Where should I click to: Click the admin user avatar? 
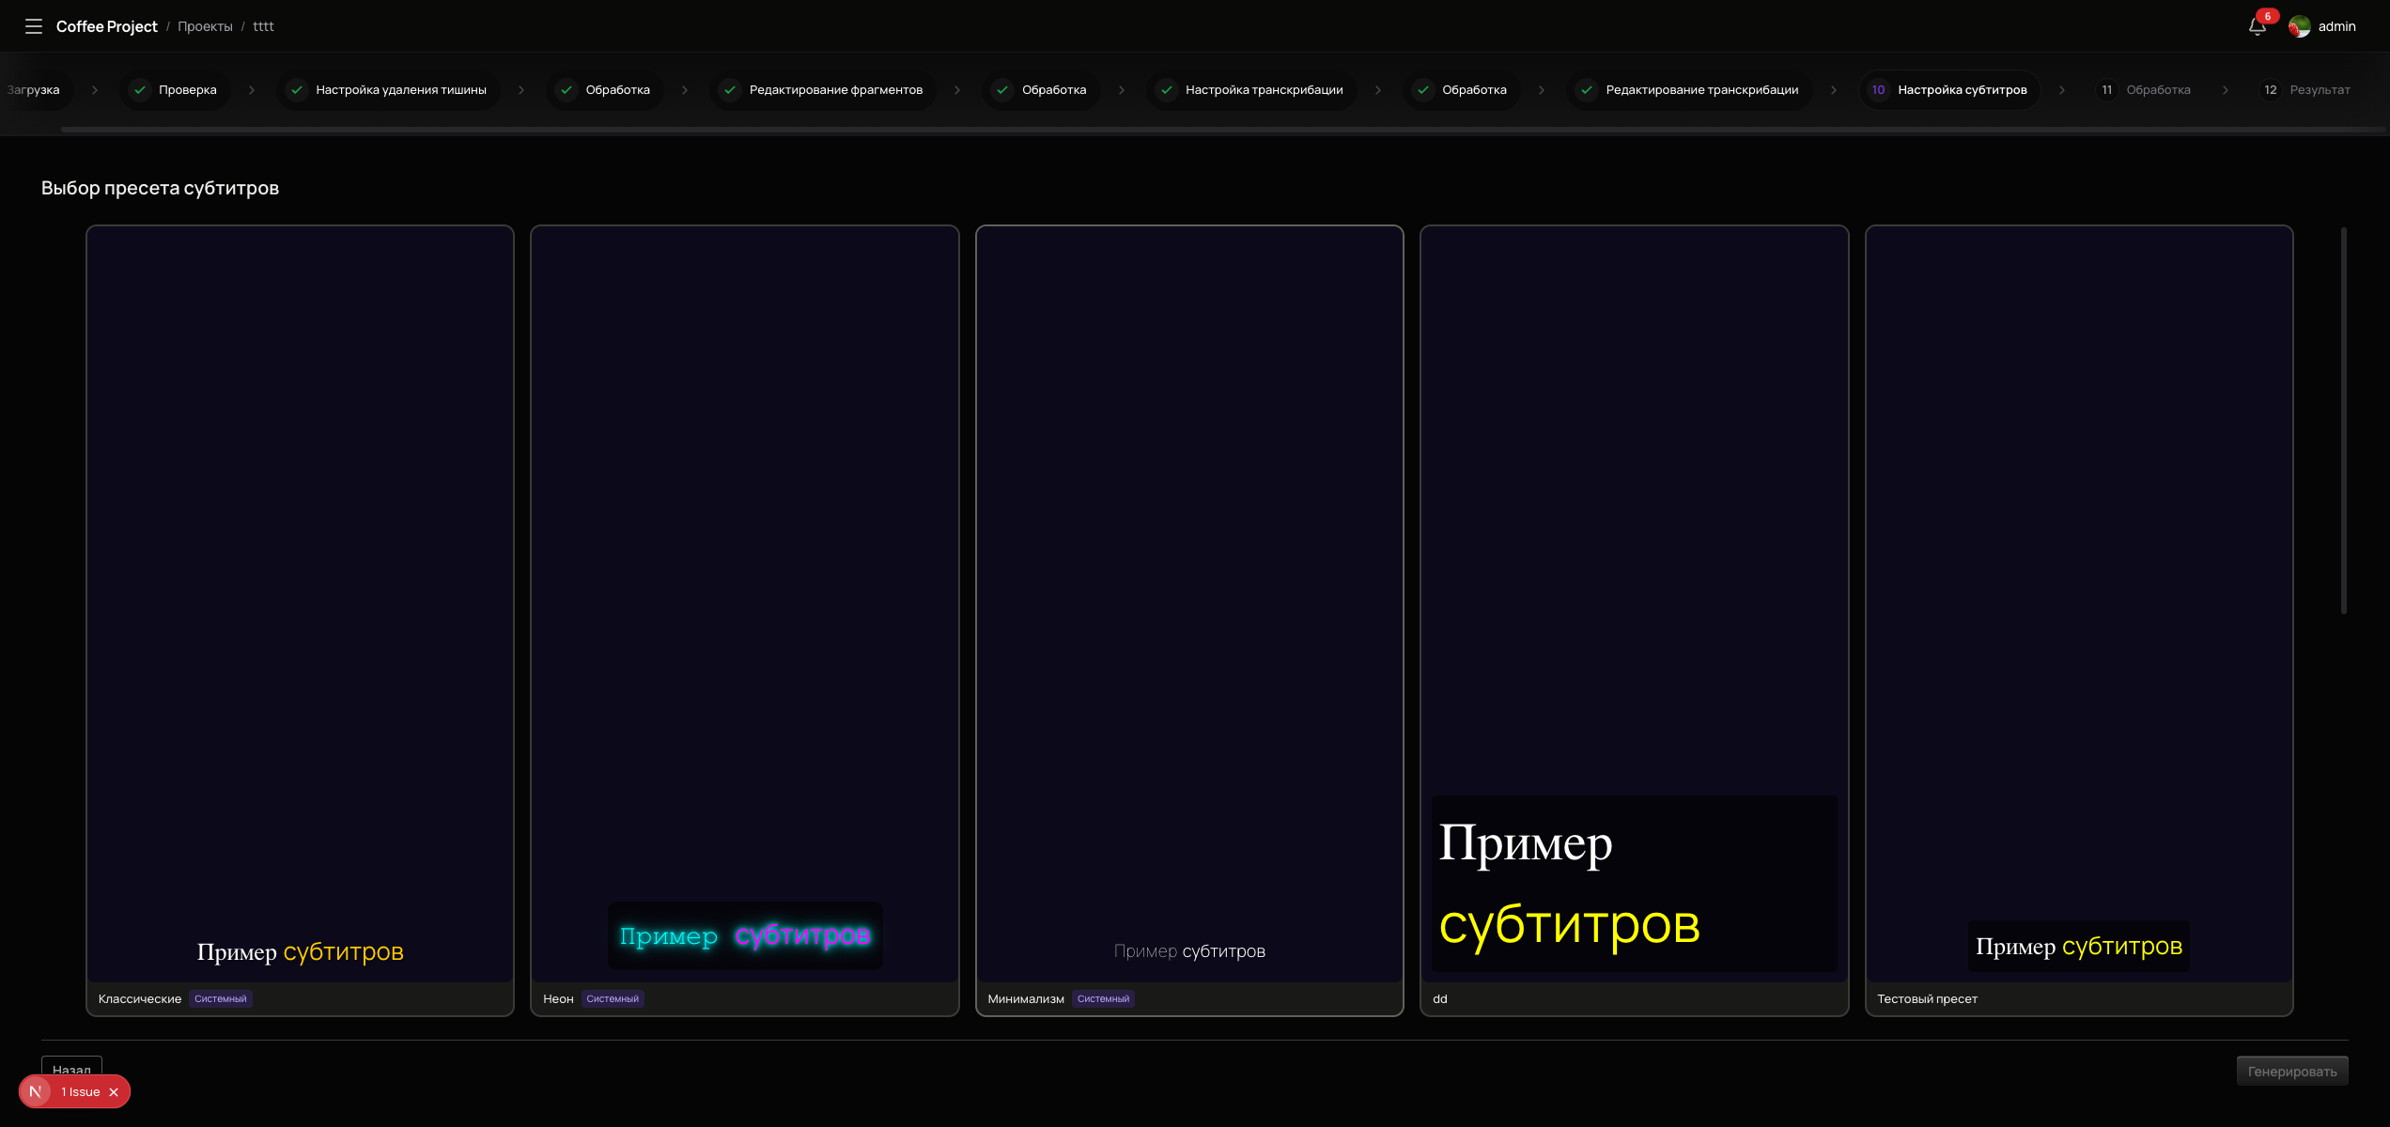point(2299,27)
